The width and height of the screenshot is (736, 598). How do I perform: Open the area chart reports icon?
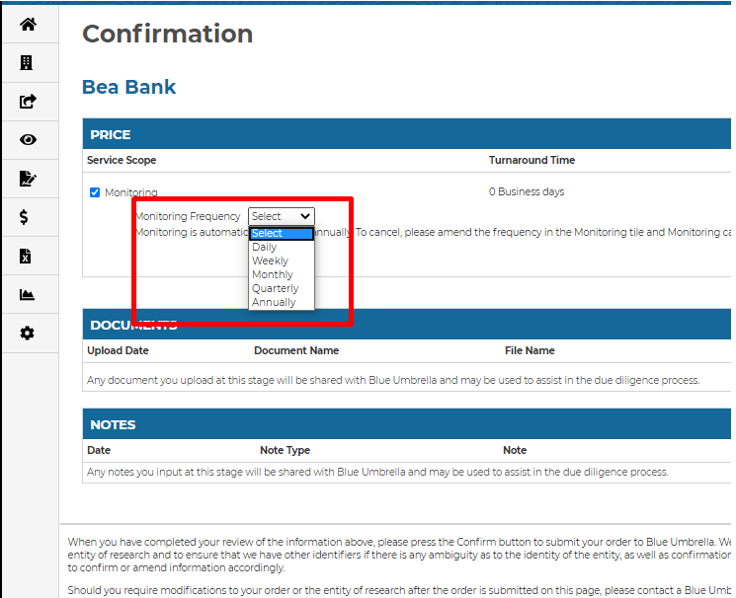pos(28,295)
